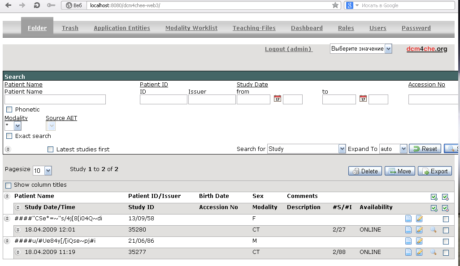This screenshot has width=460, height=266.
Task: Expand study 18.04.2009 12:01
Action: tap(18, 230)
